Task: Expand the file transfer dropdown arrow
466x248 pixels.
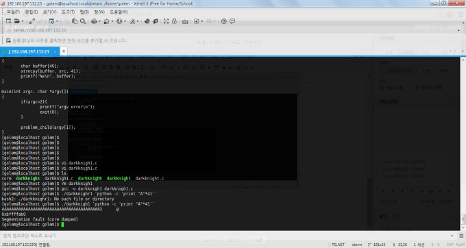Action: tap(112, 21)
